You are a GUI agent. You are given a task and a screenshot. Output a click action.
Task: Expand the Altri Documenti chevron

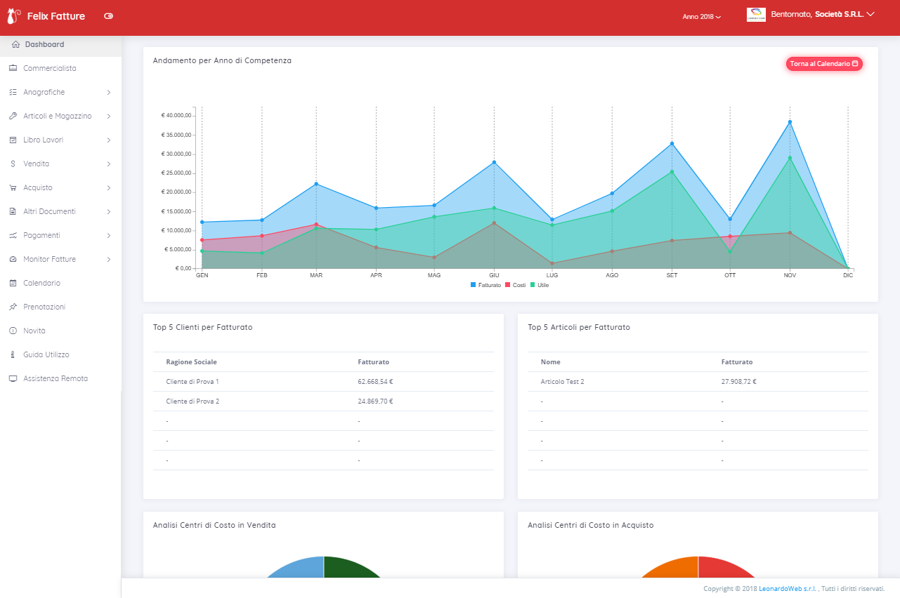(109, 212)
